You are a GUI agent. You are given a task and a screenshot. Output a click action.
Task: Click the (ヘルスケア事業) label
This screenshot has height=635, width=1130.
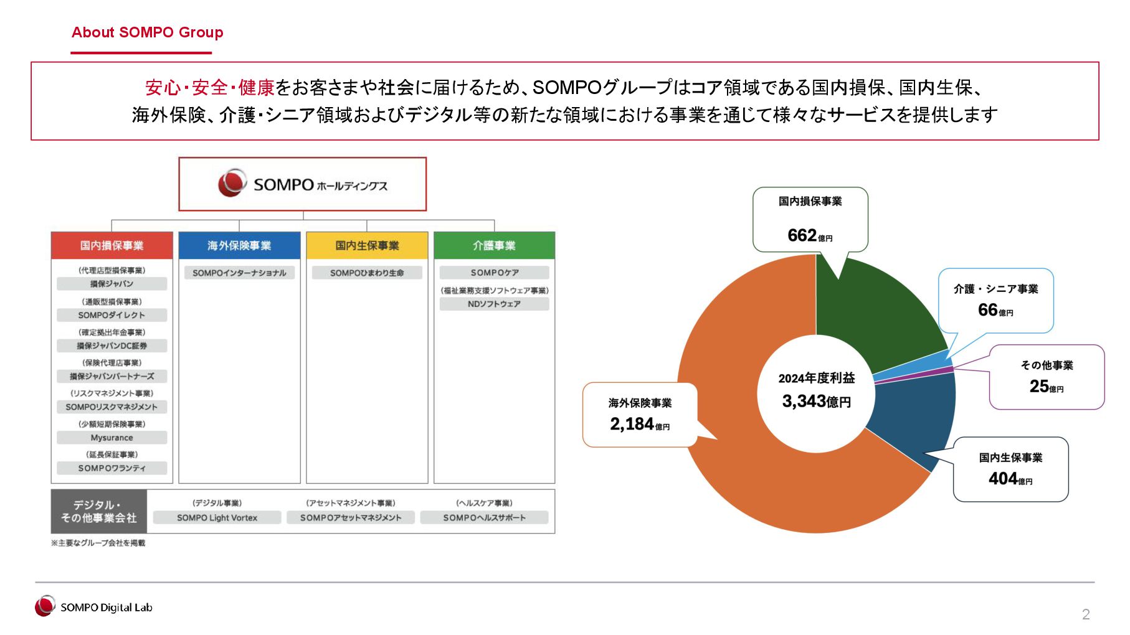484,503
